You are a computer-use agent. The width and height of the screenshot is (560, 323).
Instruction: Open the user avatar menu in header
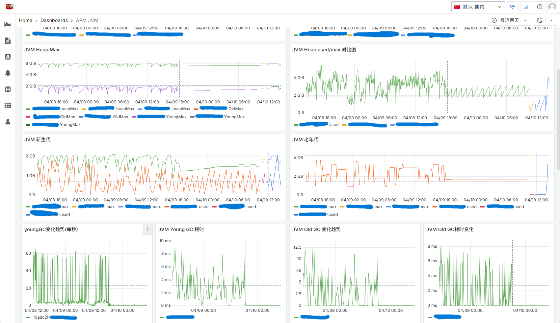click(552, 7)
